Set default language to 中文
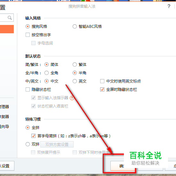Screen dimensions: 176x176 point(46,81)
